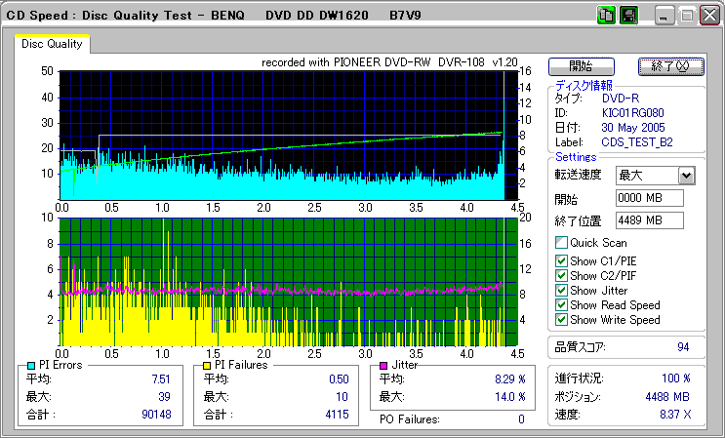Click the 終了位置 field showing 4489 MB
Screen dimensions: 725x438
click(649, 219)
